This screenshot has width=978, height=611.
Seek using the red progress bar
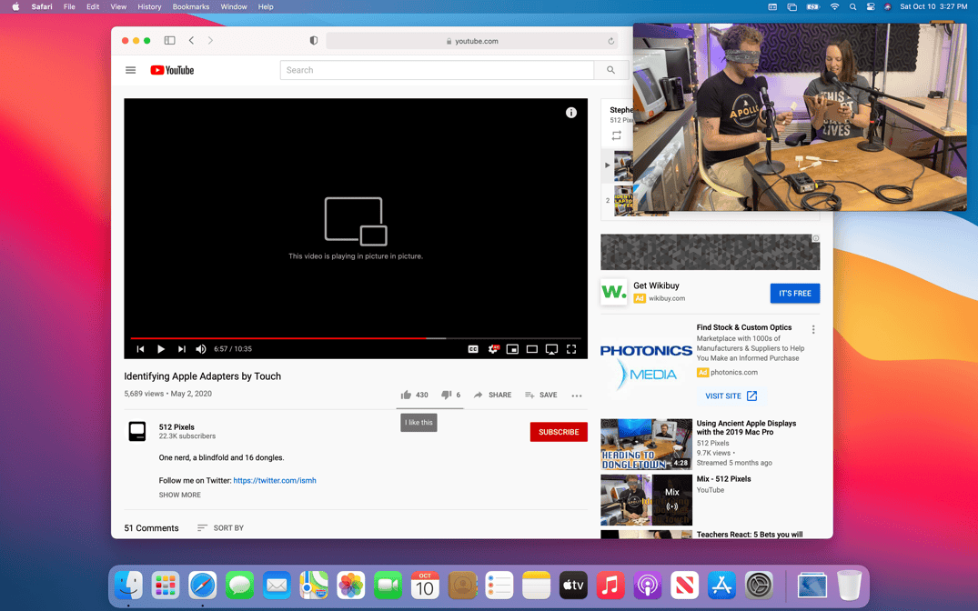pyautogui.click(x=356, y=338)
